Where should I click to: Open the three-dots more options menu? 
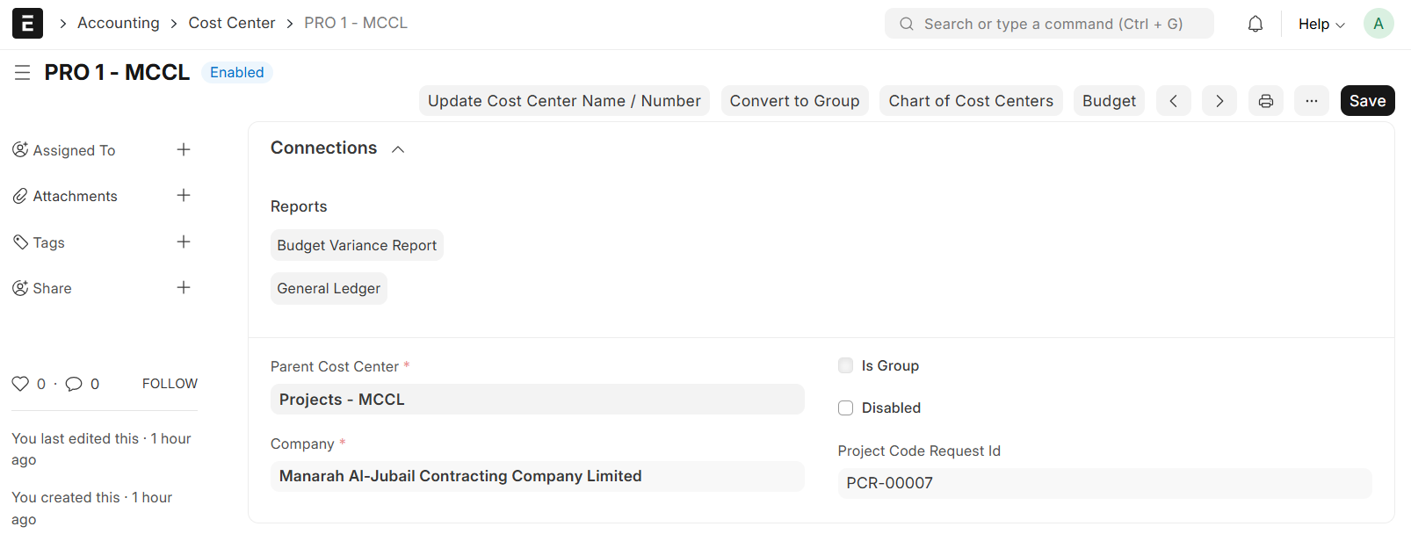1312,101
